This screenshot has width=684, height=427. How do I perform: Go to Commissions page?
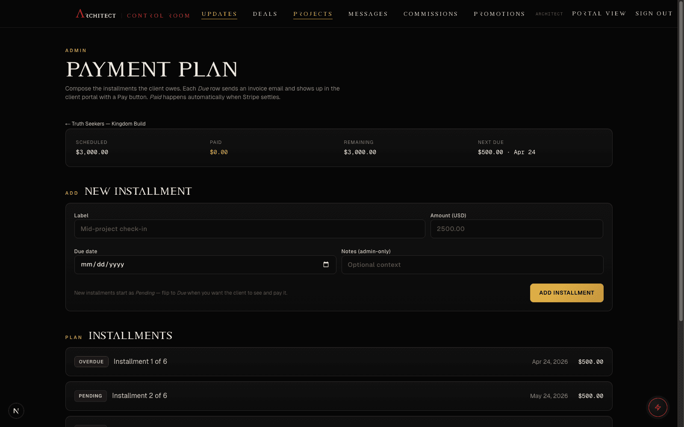point(430,14)
